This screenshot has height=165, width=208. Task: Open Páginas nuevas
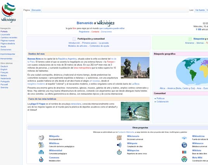pyautogui.click(x=8, y=40)
